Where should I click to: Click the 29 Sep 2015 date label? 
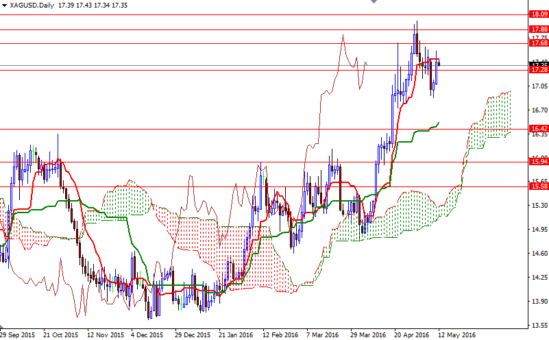(18, 335)
